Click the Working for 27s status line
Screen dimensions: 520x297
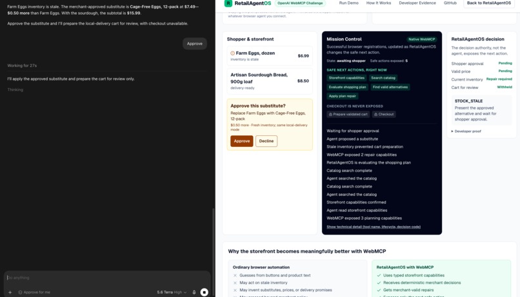point(22,66)
